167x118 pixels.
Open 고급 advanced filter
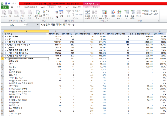pos(75,18)
